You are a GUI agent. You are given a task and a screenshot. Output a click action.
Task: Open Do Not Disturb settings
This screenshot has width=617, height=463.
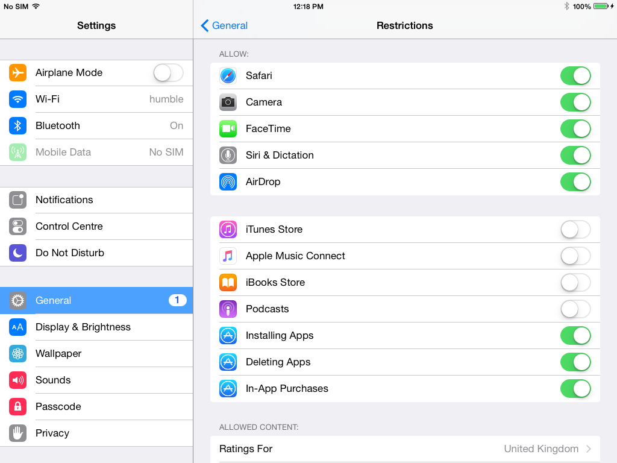click(x=96, y=253)
